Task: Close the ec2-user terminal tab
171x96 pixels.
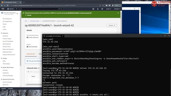Action: pos(62,36)
